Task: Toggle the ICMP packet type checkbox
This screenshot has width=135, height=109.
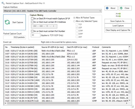Action: click(x=77, y=31)
